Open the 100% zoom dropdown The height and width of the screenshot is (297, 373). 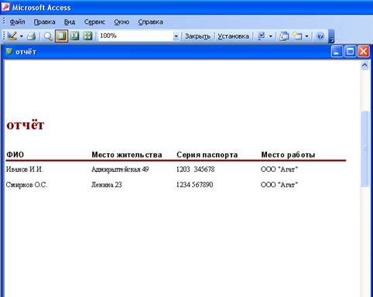point(176,36)
